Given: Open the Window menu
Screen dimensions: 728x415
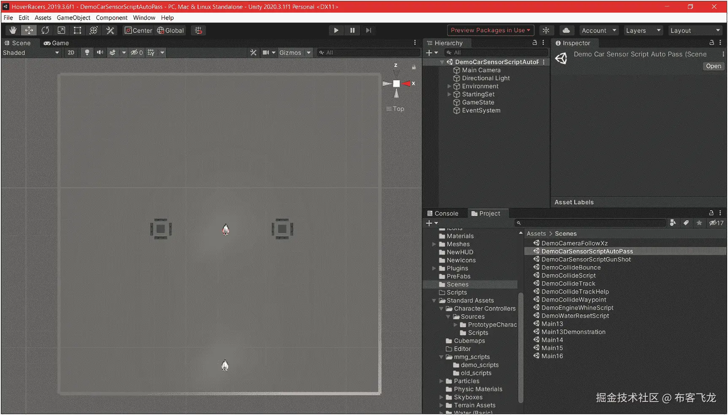Looking at the screenshot, I should [144, 18].
